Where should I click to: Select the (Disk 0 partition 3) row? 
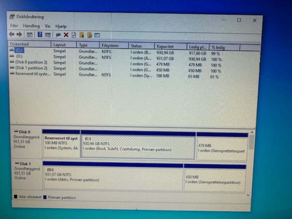coord(31,62)
